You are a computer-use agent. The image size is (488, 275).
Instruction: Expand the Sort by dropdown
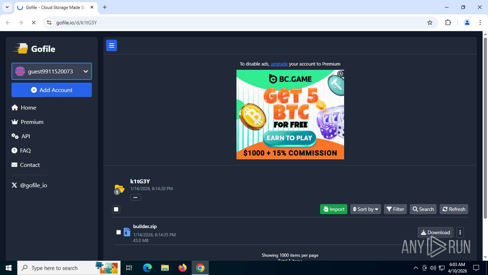pos(366,209)
